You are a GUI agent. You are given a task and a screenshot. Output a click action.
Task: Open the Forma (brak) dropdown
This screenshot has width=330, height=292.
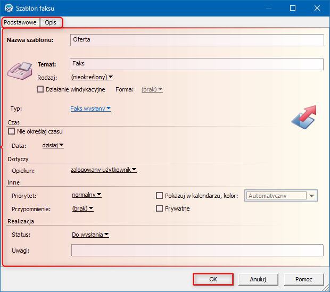(x=152, y=89)
